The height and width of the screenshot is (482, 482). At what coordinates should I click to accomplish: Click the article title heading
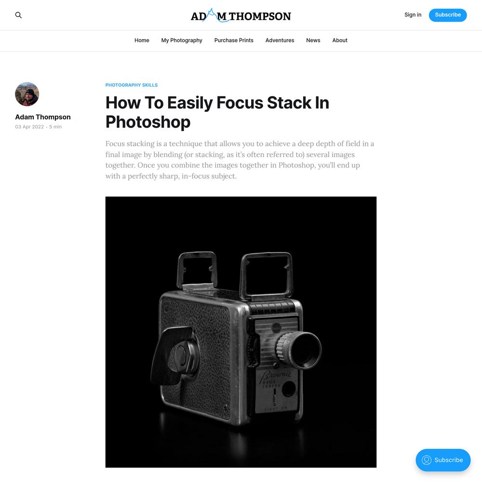(x=217, y=112)
